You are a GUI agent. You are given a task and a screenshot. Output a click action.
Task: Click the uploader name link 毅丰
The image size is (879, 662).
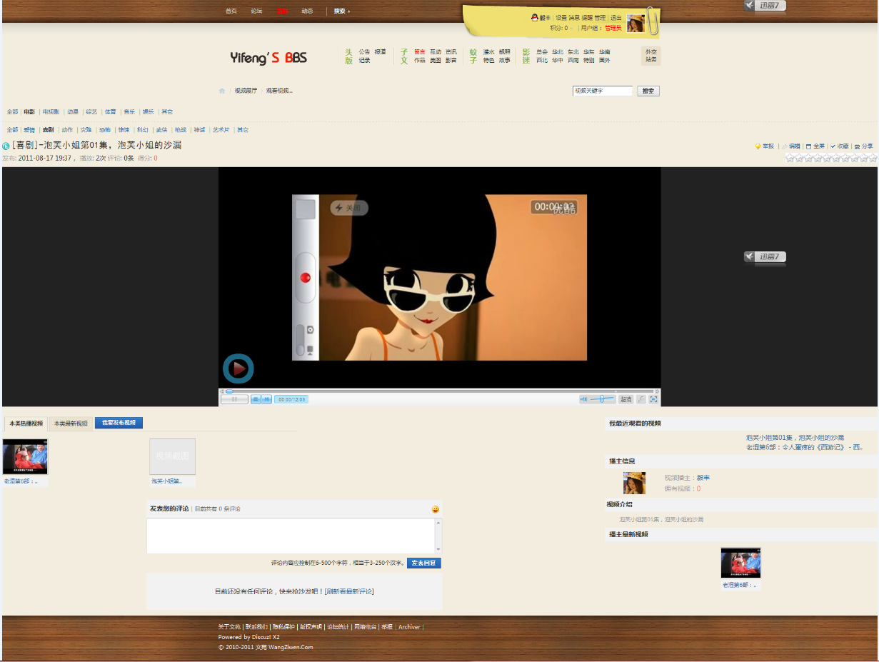pos(703,478)
